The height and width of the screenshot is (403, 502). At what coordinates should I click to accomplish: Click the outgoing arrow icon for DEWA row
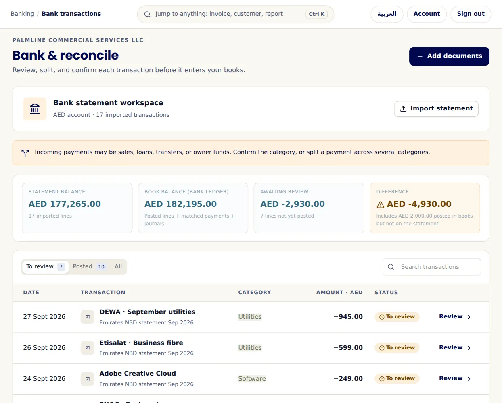pyautogui.click(x=87, y=317)
